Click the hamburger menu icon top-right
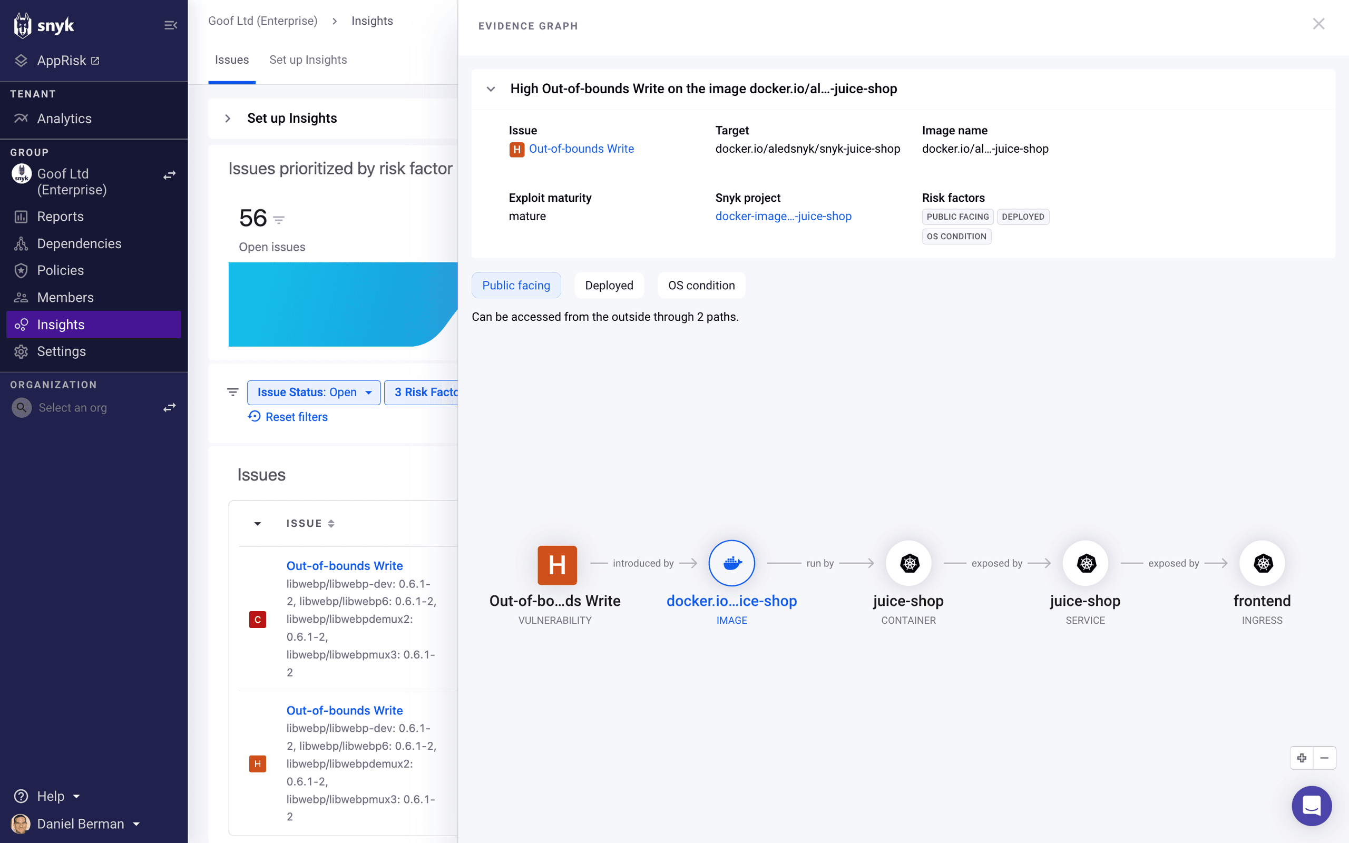1349x843 pixels. pos(170,25)
